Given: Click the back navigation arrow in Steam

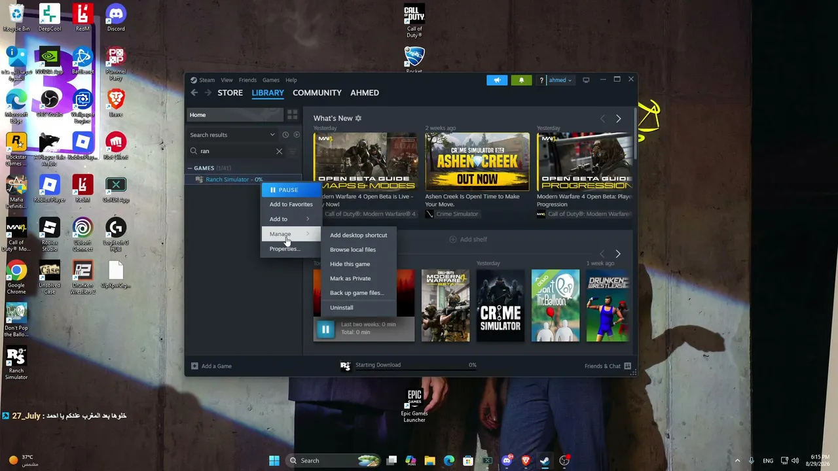Looking at the screenshot, I should [194, 93].
